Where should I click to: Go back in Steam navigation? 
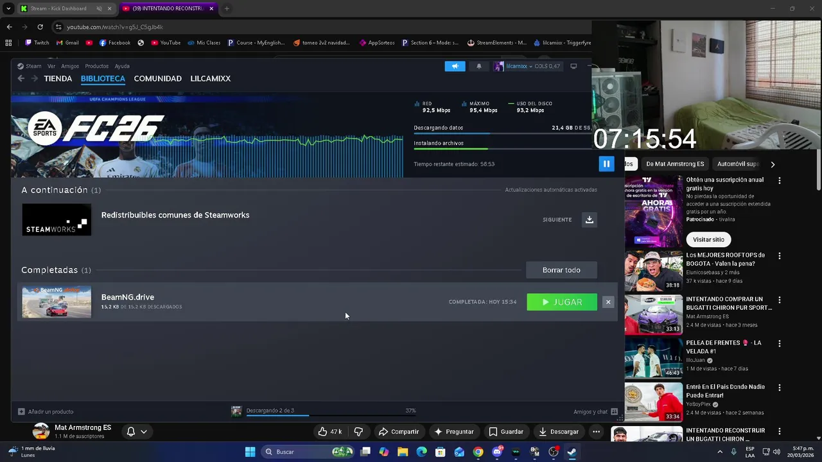[x=21, y=78]
